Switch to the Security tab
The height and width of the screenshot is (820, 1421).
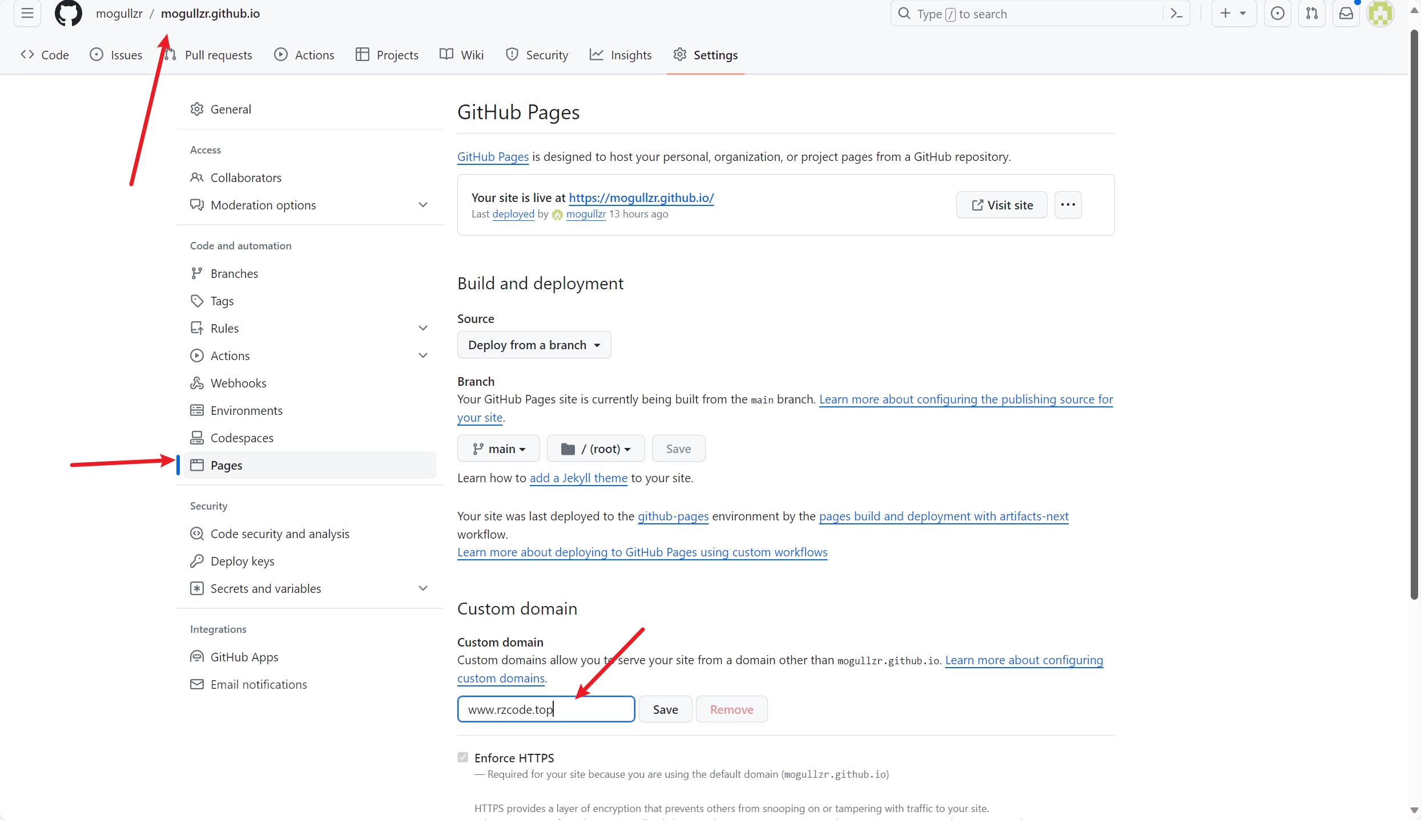coord(537,55)
